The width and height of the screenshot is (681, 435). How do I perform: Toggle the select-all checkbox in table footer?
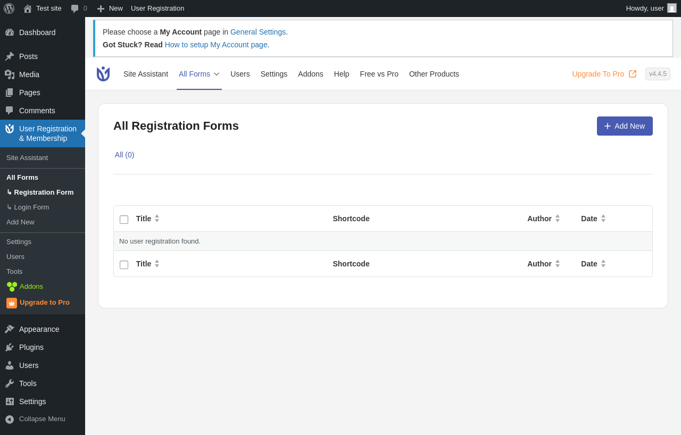pos(124,264)
